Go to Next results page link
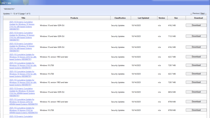This screenshot has height=118, width=210. [202, 13]
